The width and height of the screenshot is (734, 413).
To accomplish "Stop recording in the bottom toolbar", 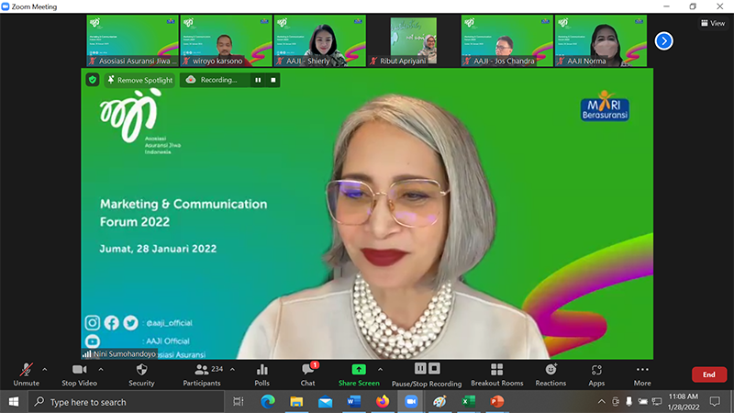I will pyautogui.click(x=434, y=369).
